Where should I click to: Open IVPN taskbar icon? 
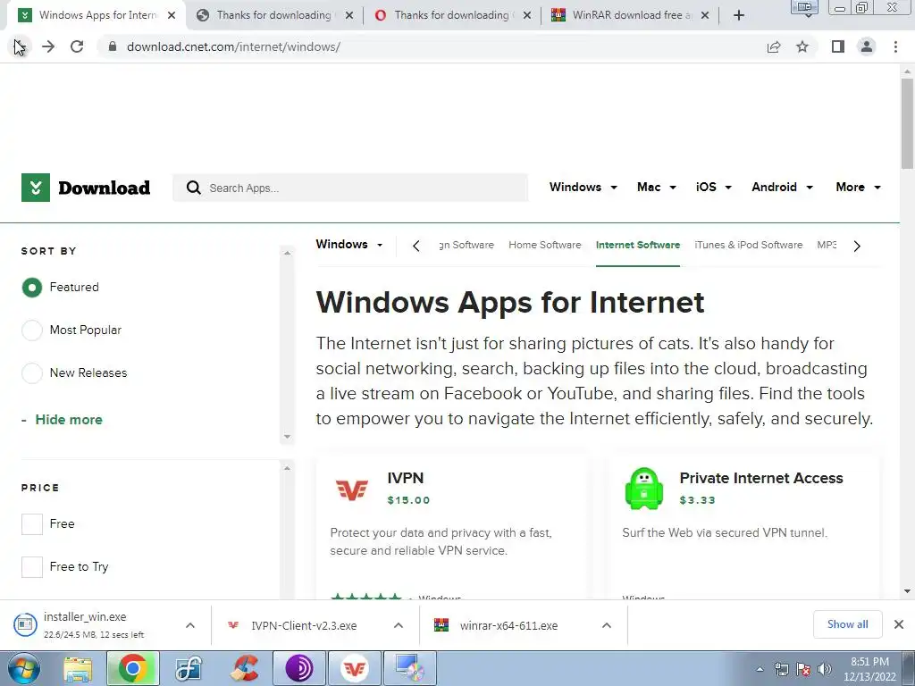[x=354, y=668]
